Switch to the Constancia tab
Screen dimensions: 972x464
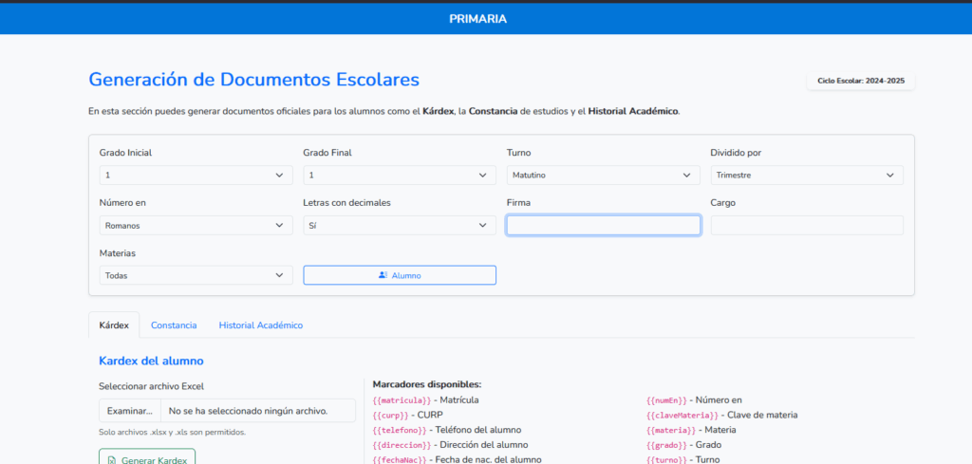(x=174, y=325)
